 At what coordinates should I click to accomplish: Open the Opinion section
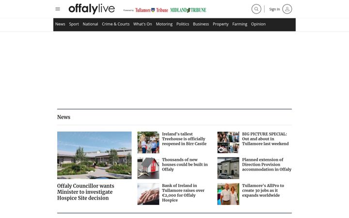(258, 24)
